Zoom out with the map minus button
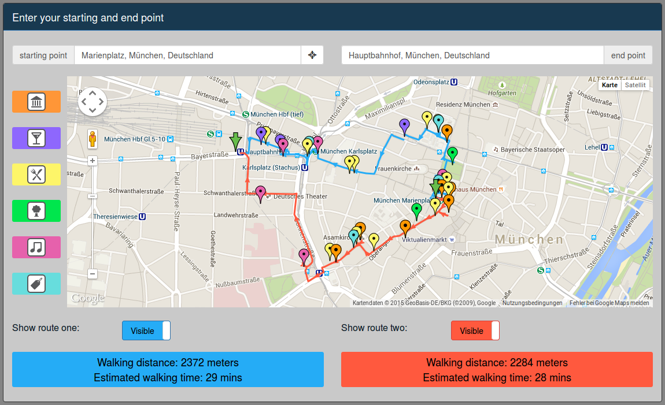The width and height of the screenshot is (665, 405). [x=93, y=274]
